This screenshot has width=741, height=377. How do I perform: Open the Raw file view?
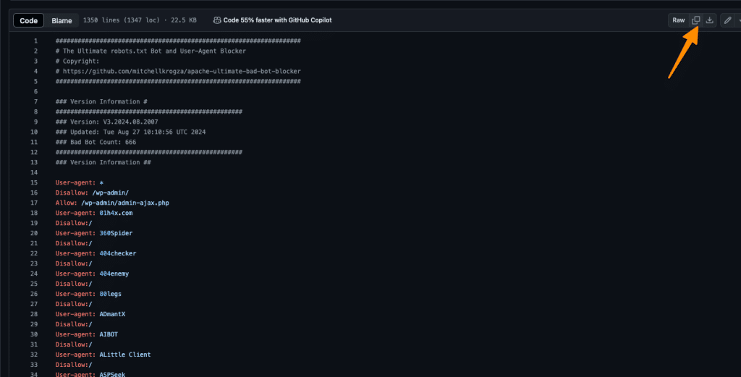tap(678, 20)
